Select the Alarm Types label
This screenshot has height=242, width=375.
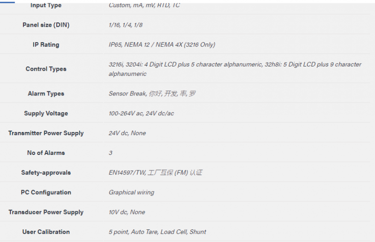tap(46, 94)
